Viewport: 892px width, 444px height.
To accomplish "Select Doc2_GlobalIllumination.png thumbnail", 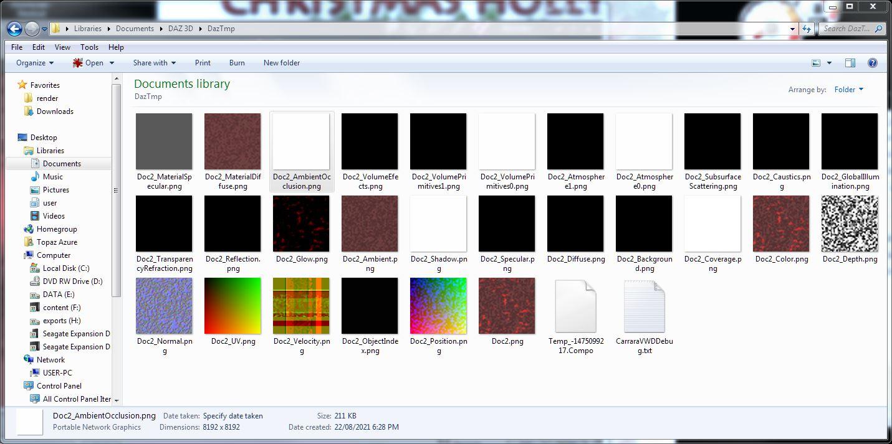I will (850, 141).
